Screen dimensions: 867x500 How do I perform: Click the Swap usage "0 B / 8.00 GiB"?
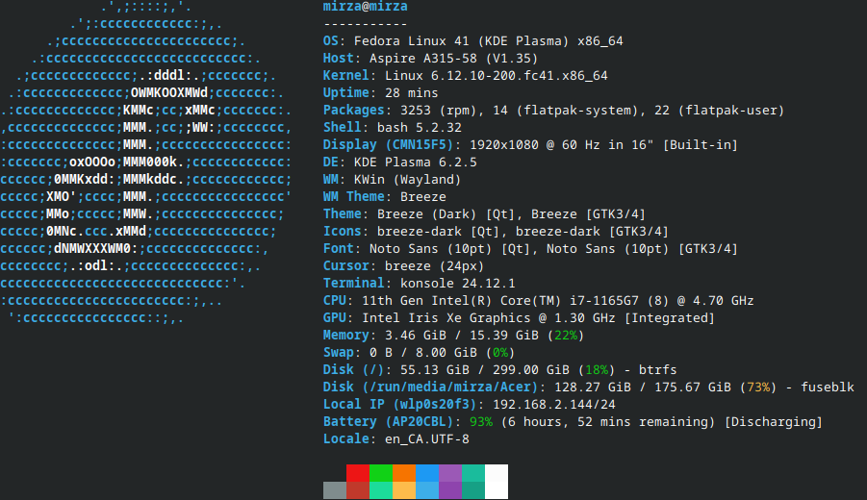tap(423, 353)
